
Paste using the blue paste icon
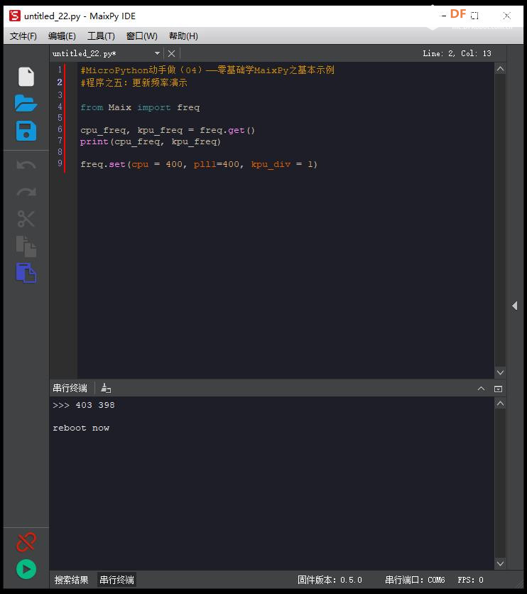click(x=26, y=273)
